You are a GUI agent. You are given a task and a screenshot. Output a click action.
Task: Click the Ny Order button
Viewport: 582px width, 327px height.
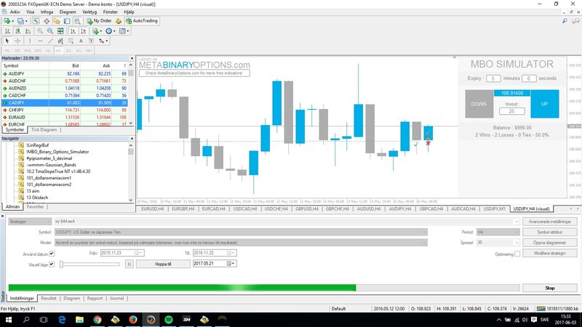coord(99,21)
